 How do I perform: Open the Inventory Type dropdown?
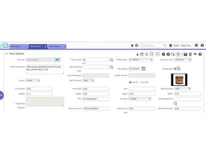click(x=183, y=60)
